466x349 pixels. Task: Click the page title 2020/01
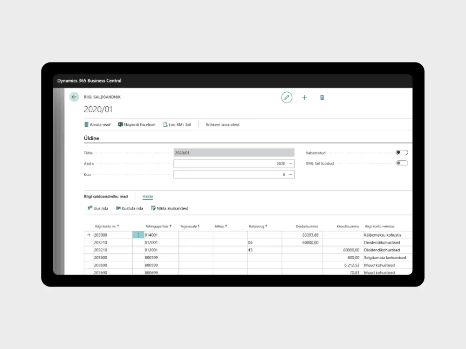tap(98, 109)
